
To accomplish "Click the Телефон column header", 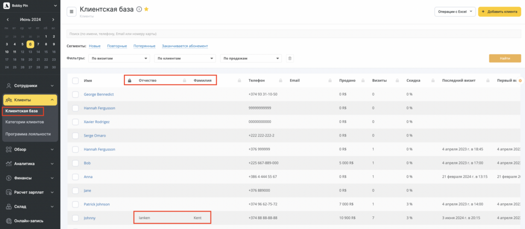I will [x=257, y=81].
